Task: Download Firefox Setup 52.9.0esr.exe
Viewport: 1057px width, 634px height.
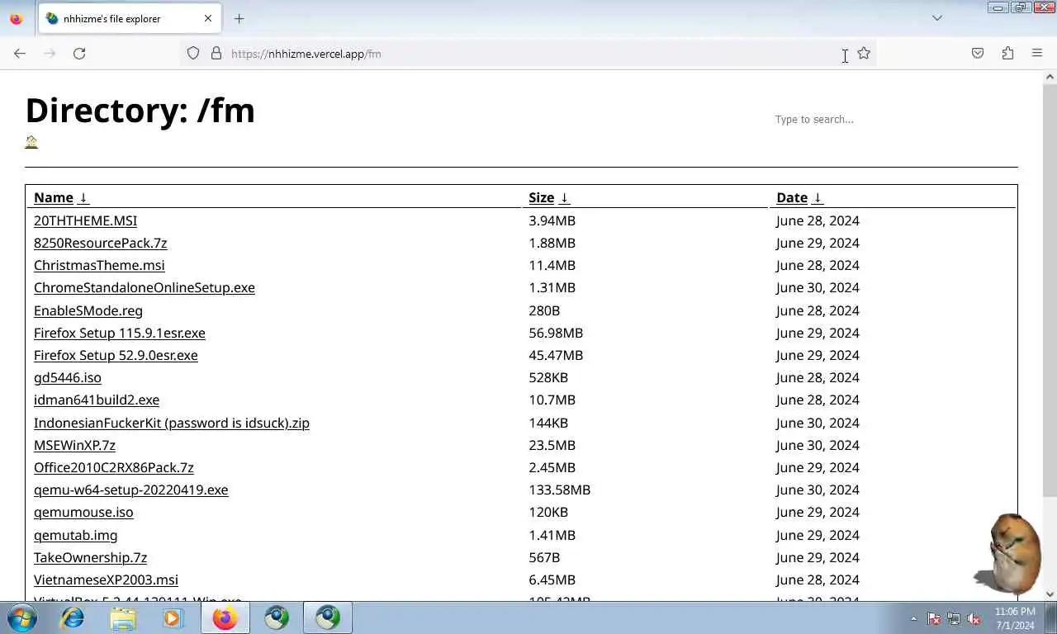Action: 116,355
